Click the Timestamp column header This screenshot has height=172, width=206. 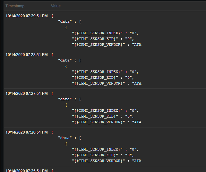(15, 6)
